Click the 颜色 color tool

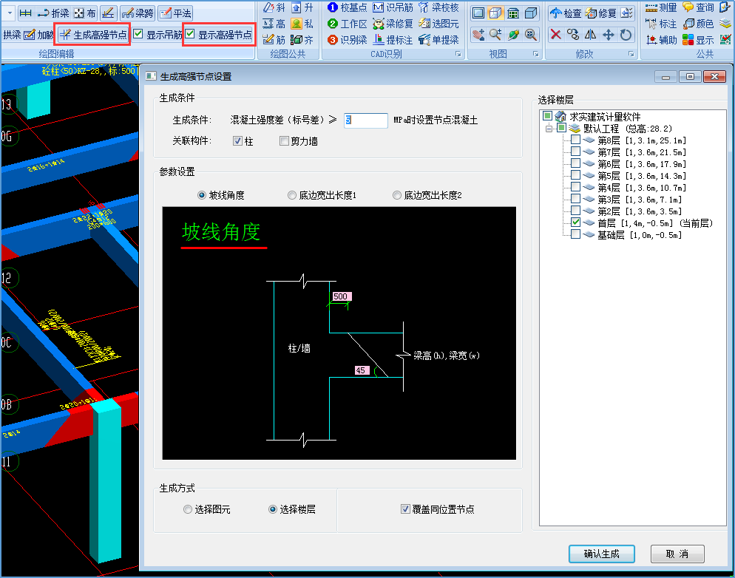(699, 24)
